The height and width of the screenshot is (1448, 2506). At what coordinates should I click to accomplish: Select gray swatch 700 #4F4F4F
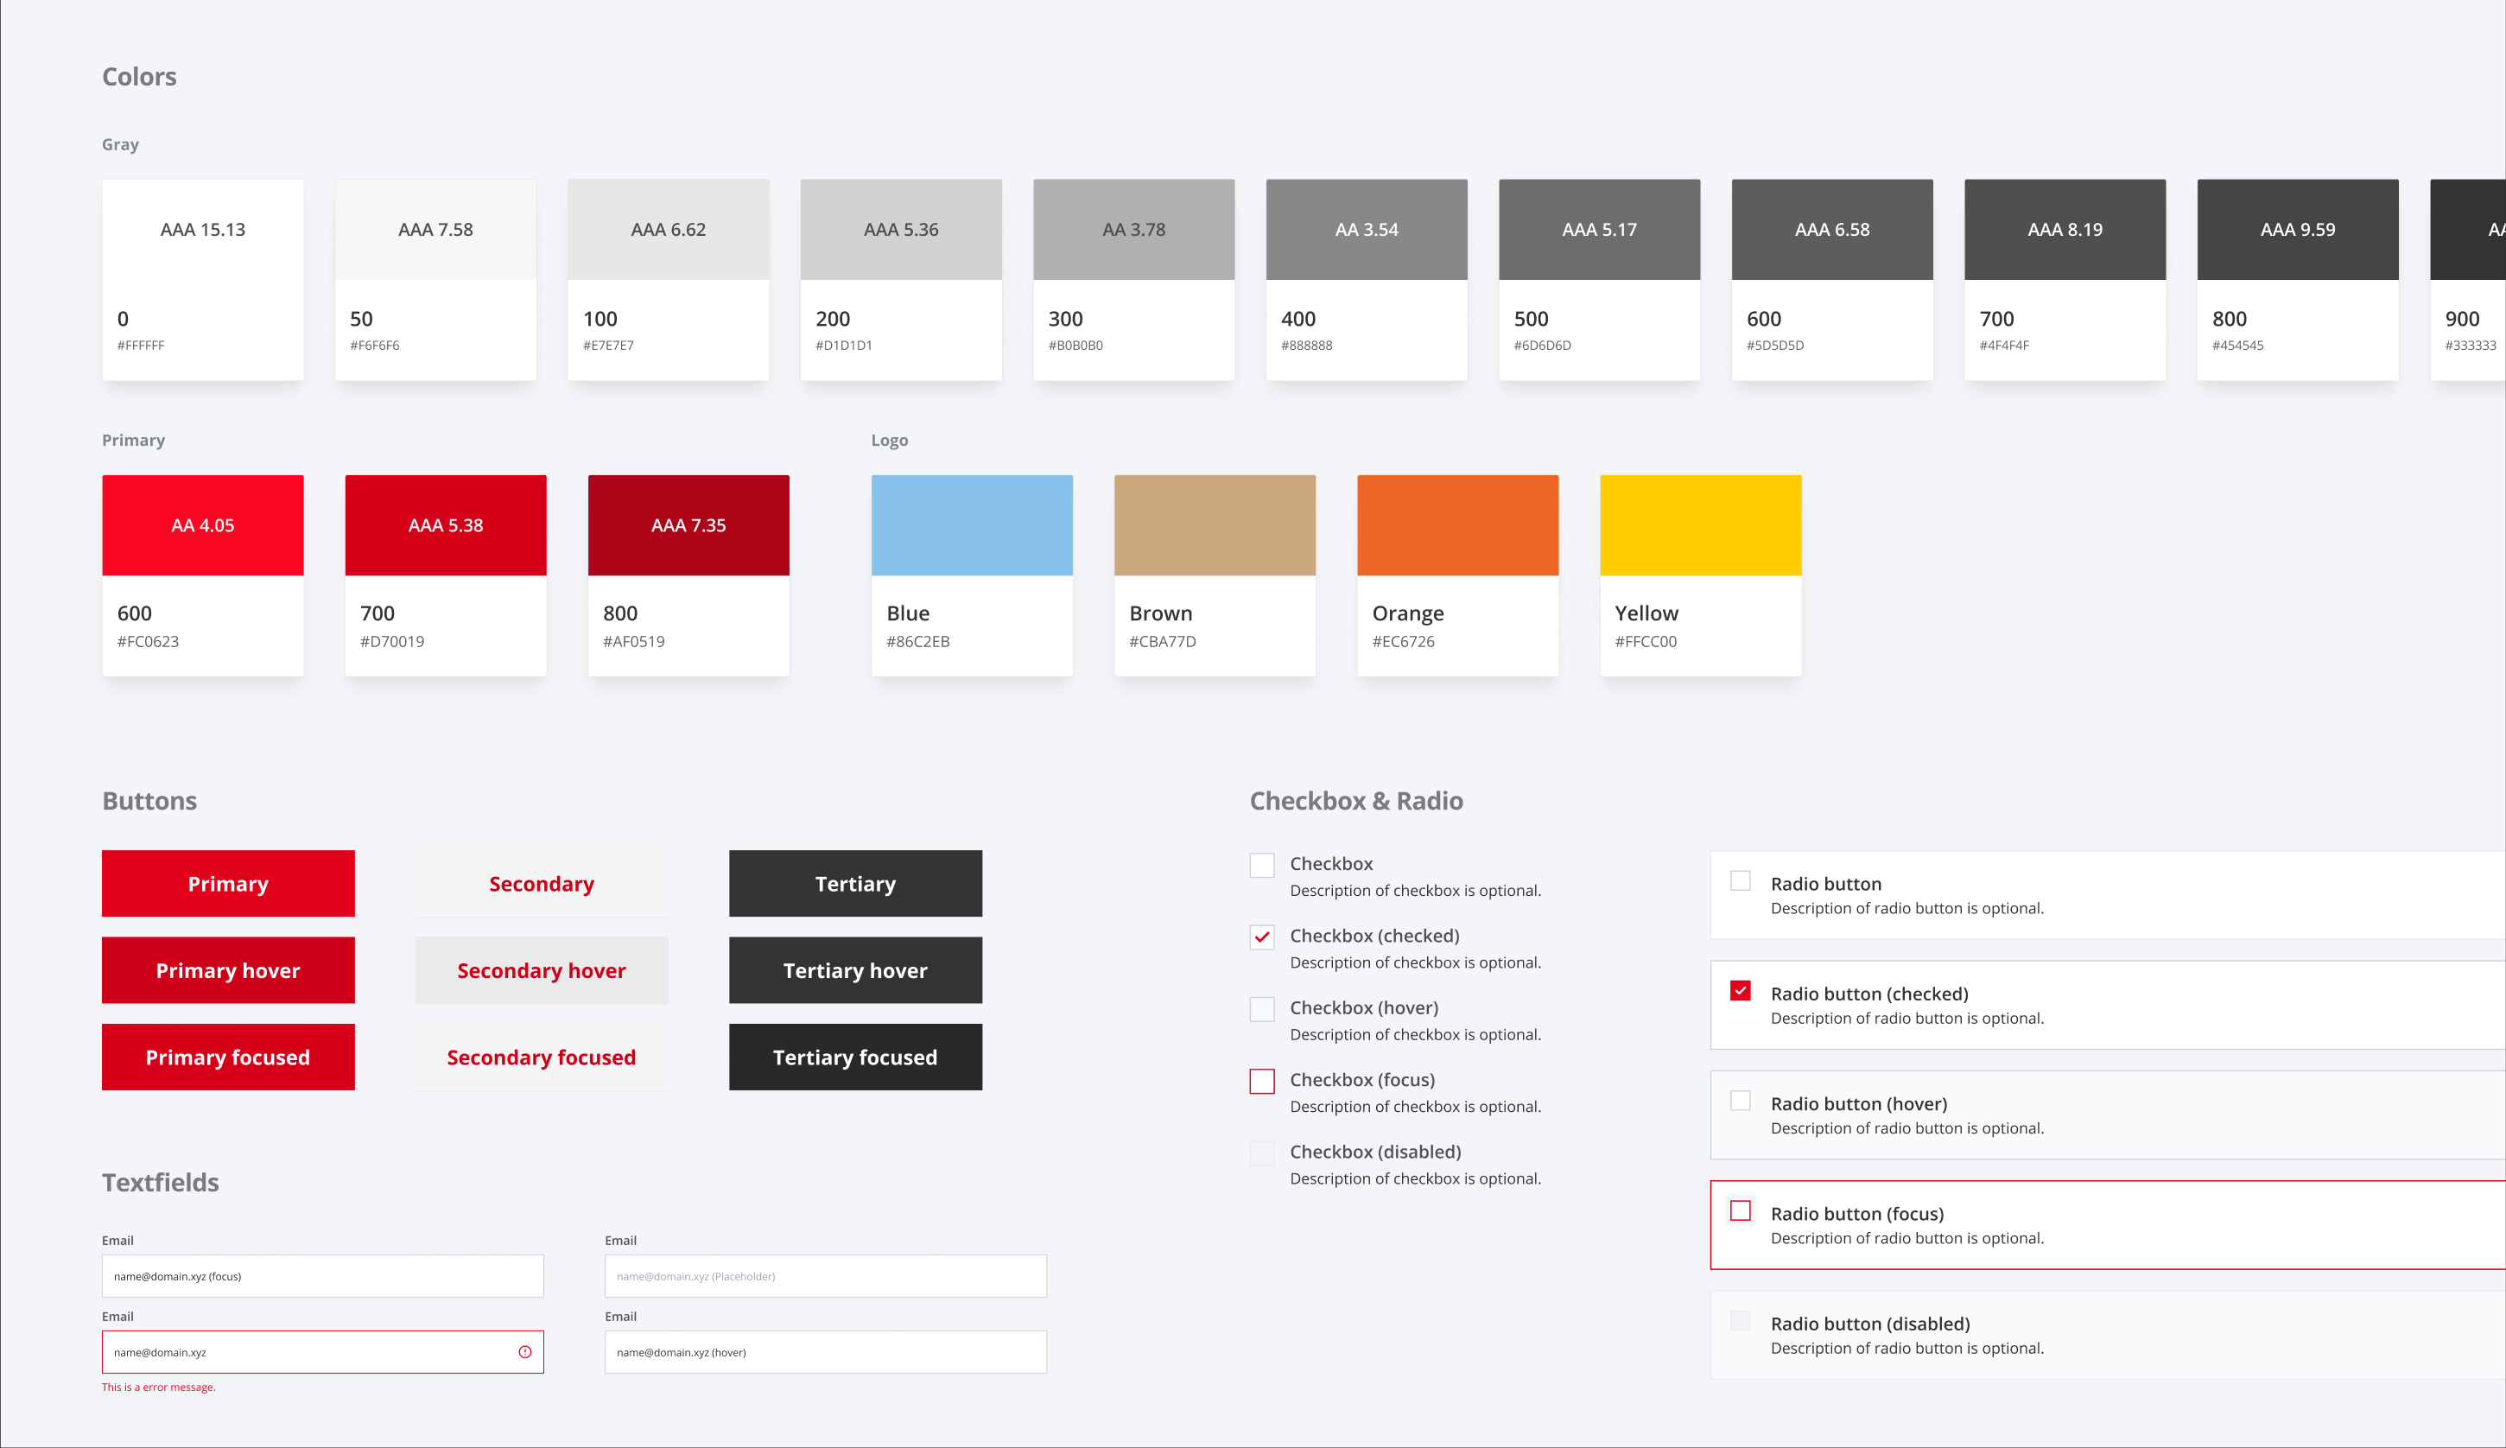pos(2065,279)
